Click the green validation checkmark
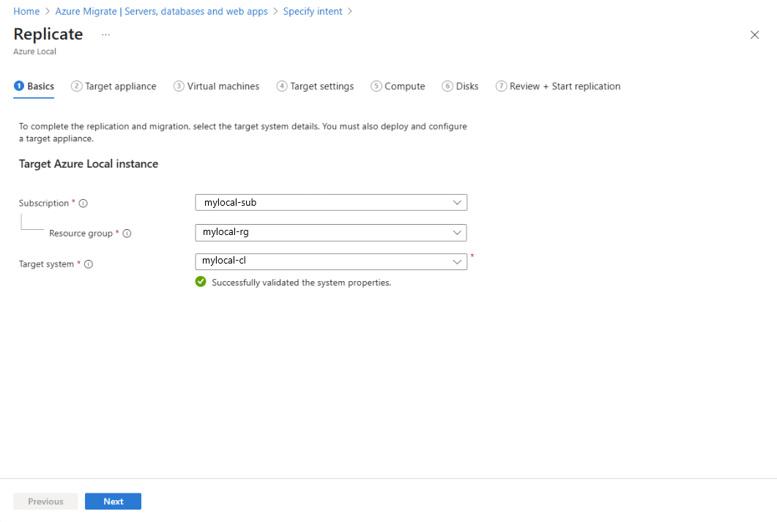This screenshot has width=777, height=522. 201,282
